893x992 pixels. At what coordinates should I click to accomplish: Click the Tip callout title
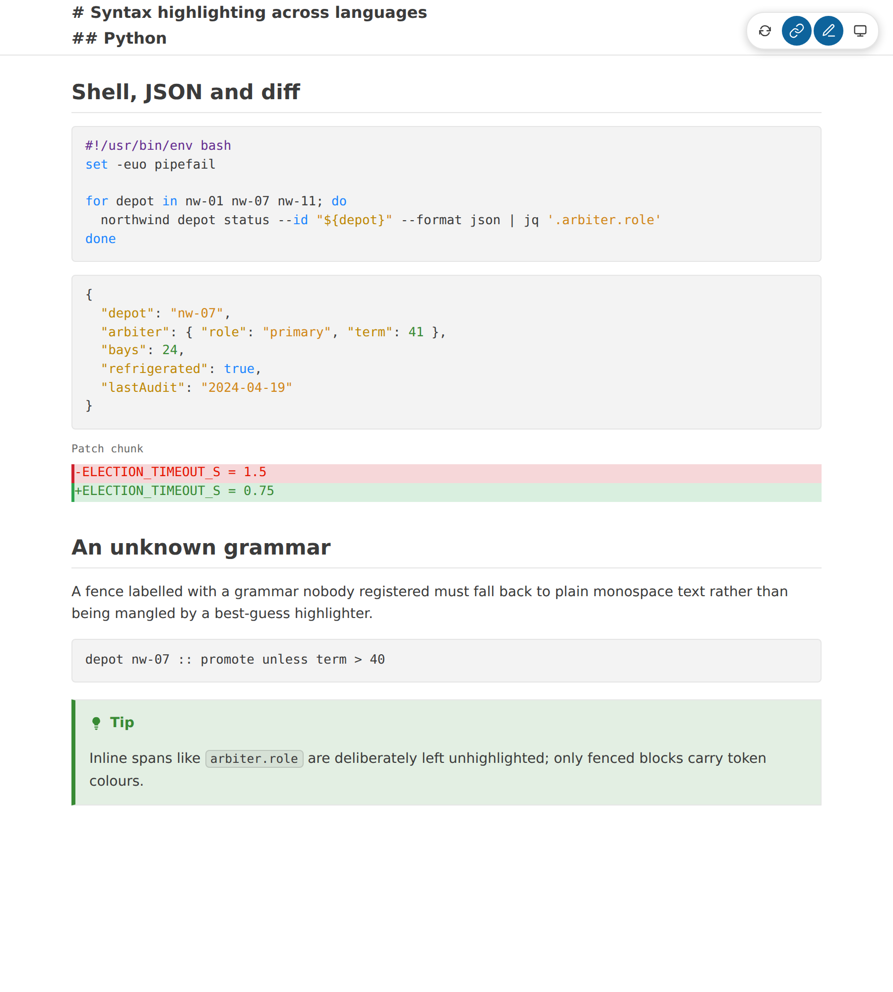click(x=122, y=723)
